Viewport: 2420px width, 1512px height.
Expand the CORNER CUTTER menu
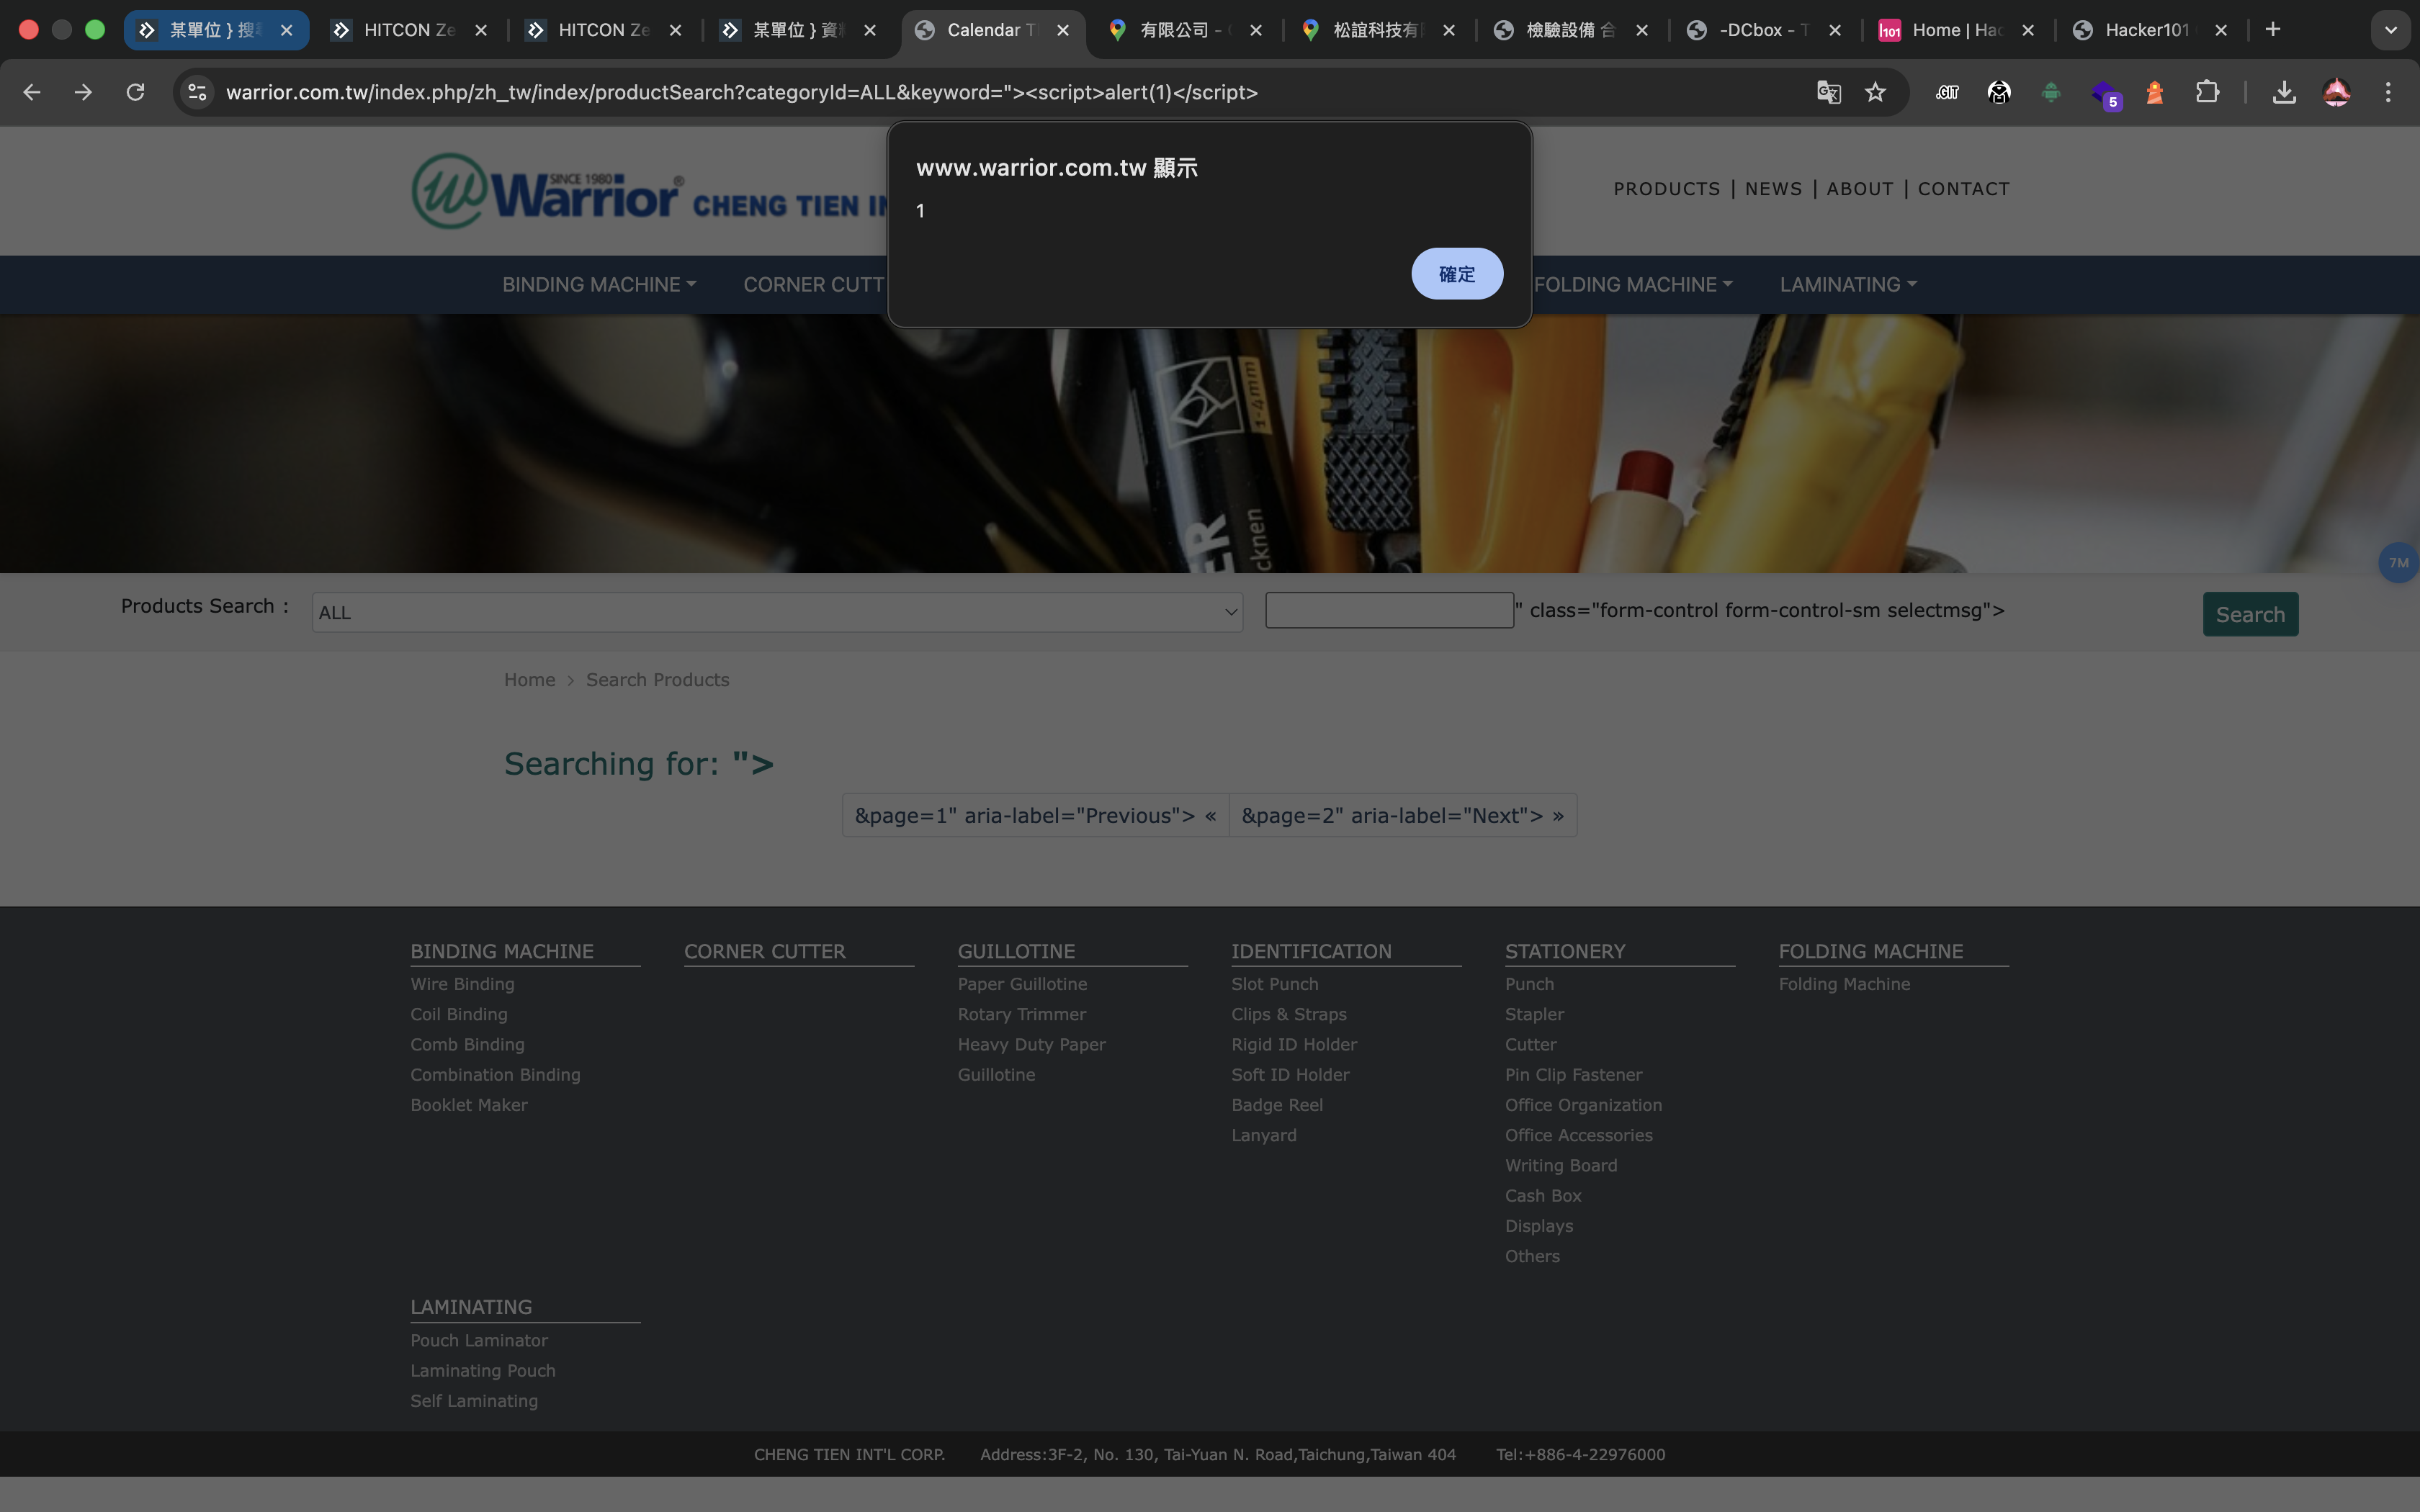pyautogui.click(x=813, y=285)
